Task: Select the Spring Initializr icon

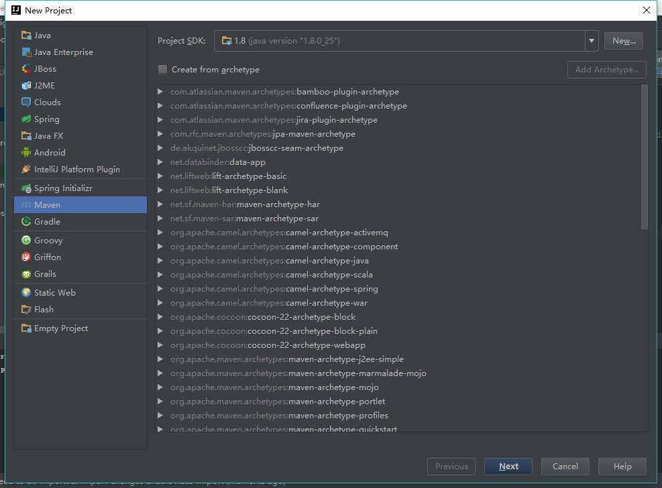Action: tap(26, 188)
